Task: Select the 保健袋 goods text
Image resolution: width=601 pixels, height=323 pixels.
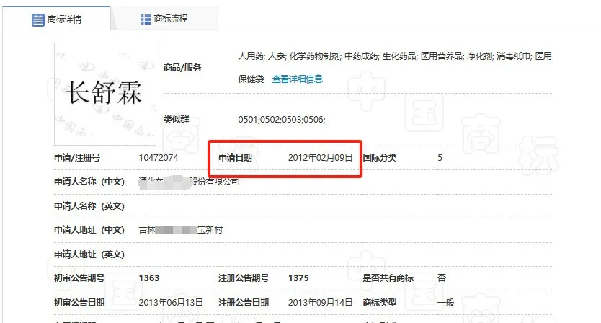Action: pos(251,79)
